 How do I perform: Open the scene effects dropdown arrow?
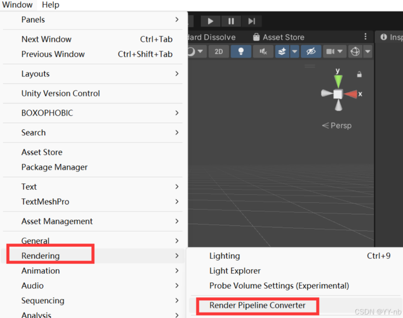tap(294, 51)
